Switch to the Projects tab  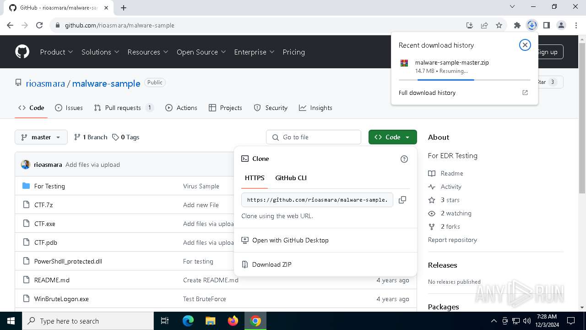225,108
